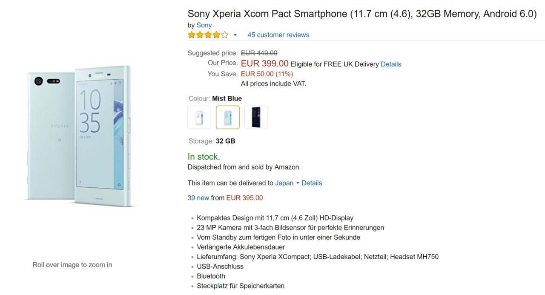The width and height of the screenshot is (545, 295).
Task: Click the Japan delivery destination link
Action: point(284,183)
